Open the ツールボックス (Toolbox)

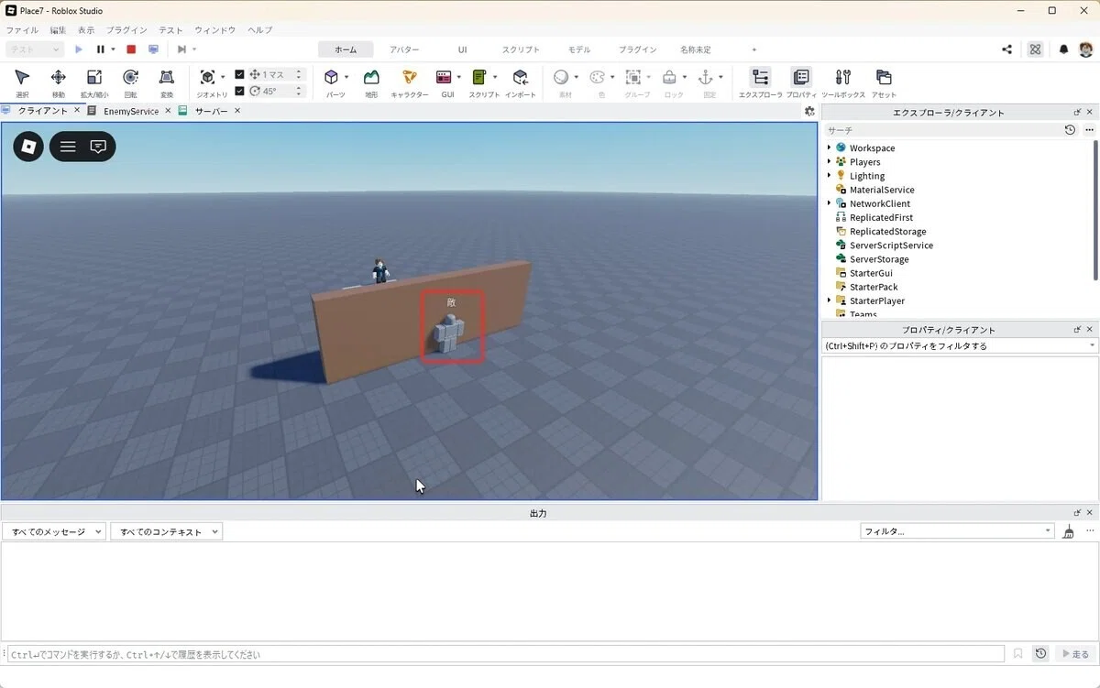(843, 82)
